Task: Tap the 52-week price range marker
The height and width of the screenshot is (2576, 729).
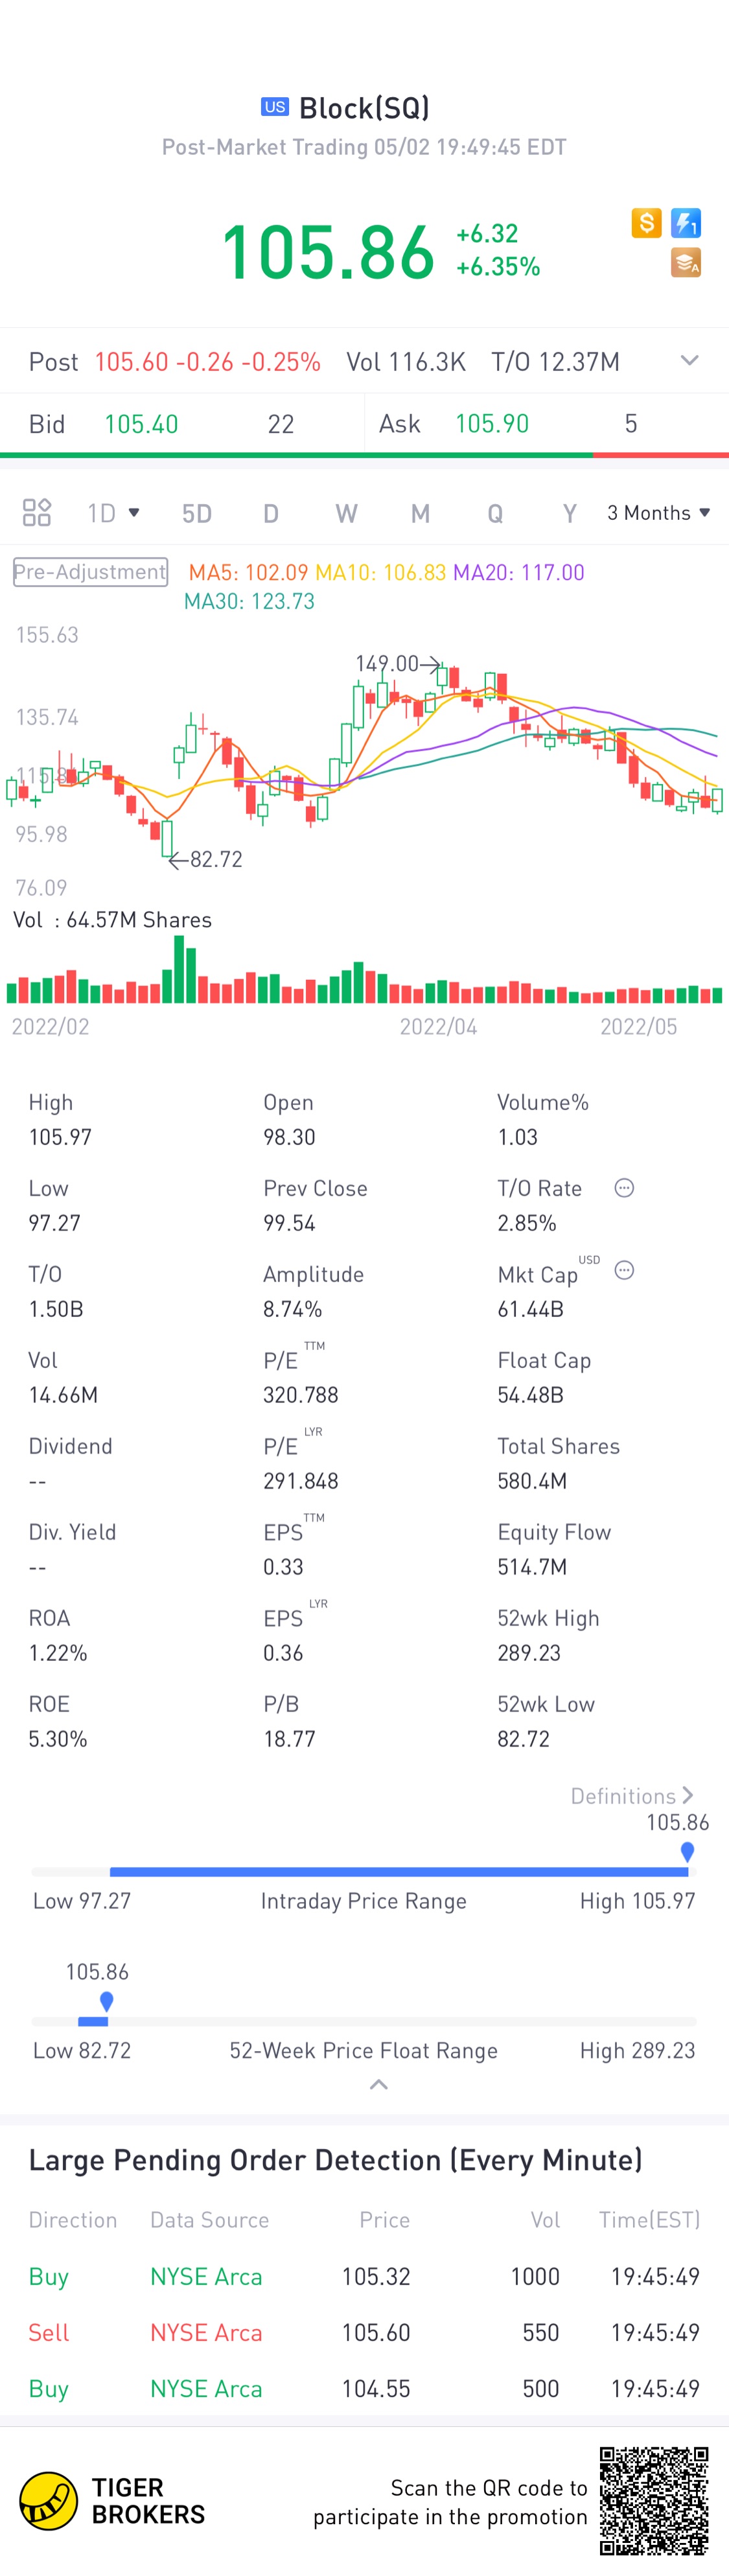Action: coord(106,2002)
